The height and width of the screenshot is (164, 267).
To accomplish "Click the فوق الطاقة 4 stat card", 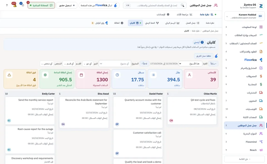I will click(x=21, y=79).
